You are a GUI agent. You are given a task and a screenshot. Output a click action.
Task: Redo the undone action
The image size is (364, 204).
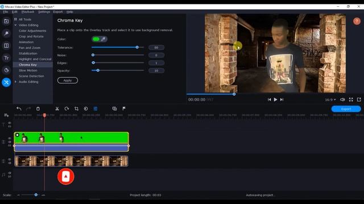click(28, 108)
